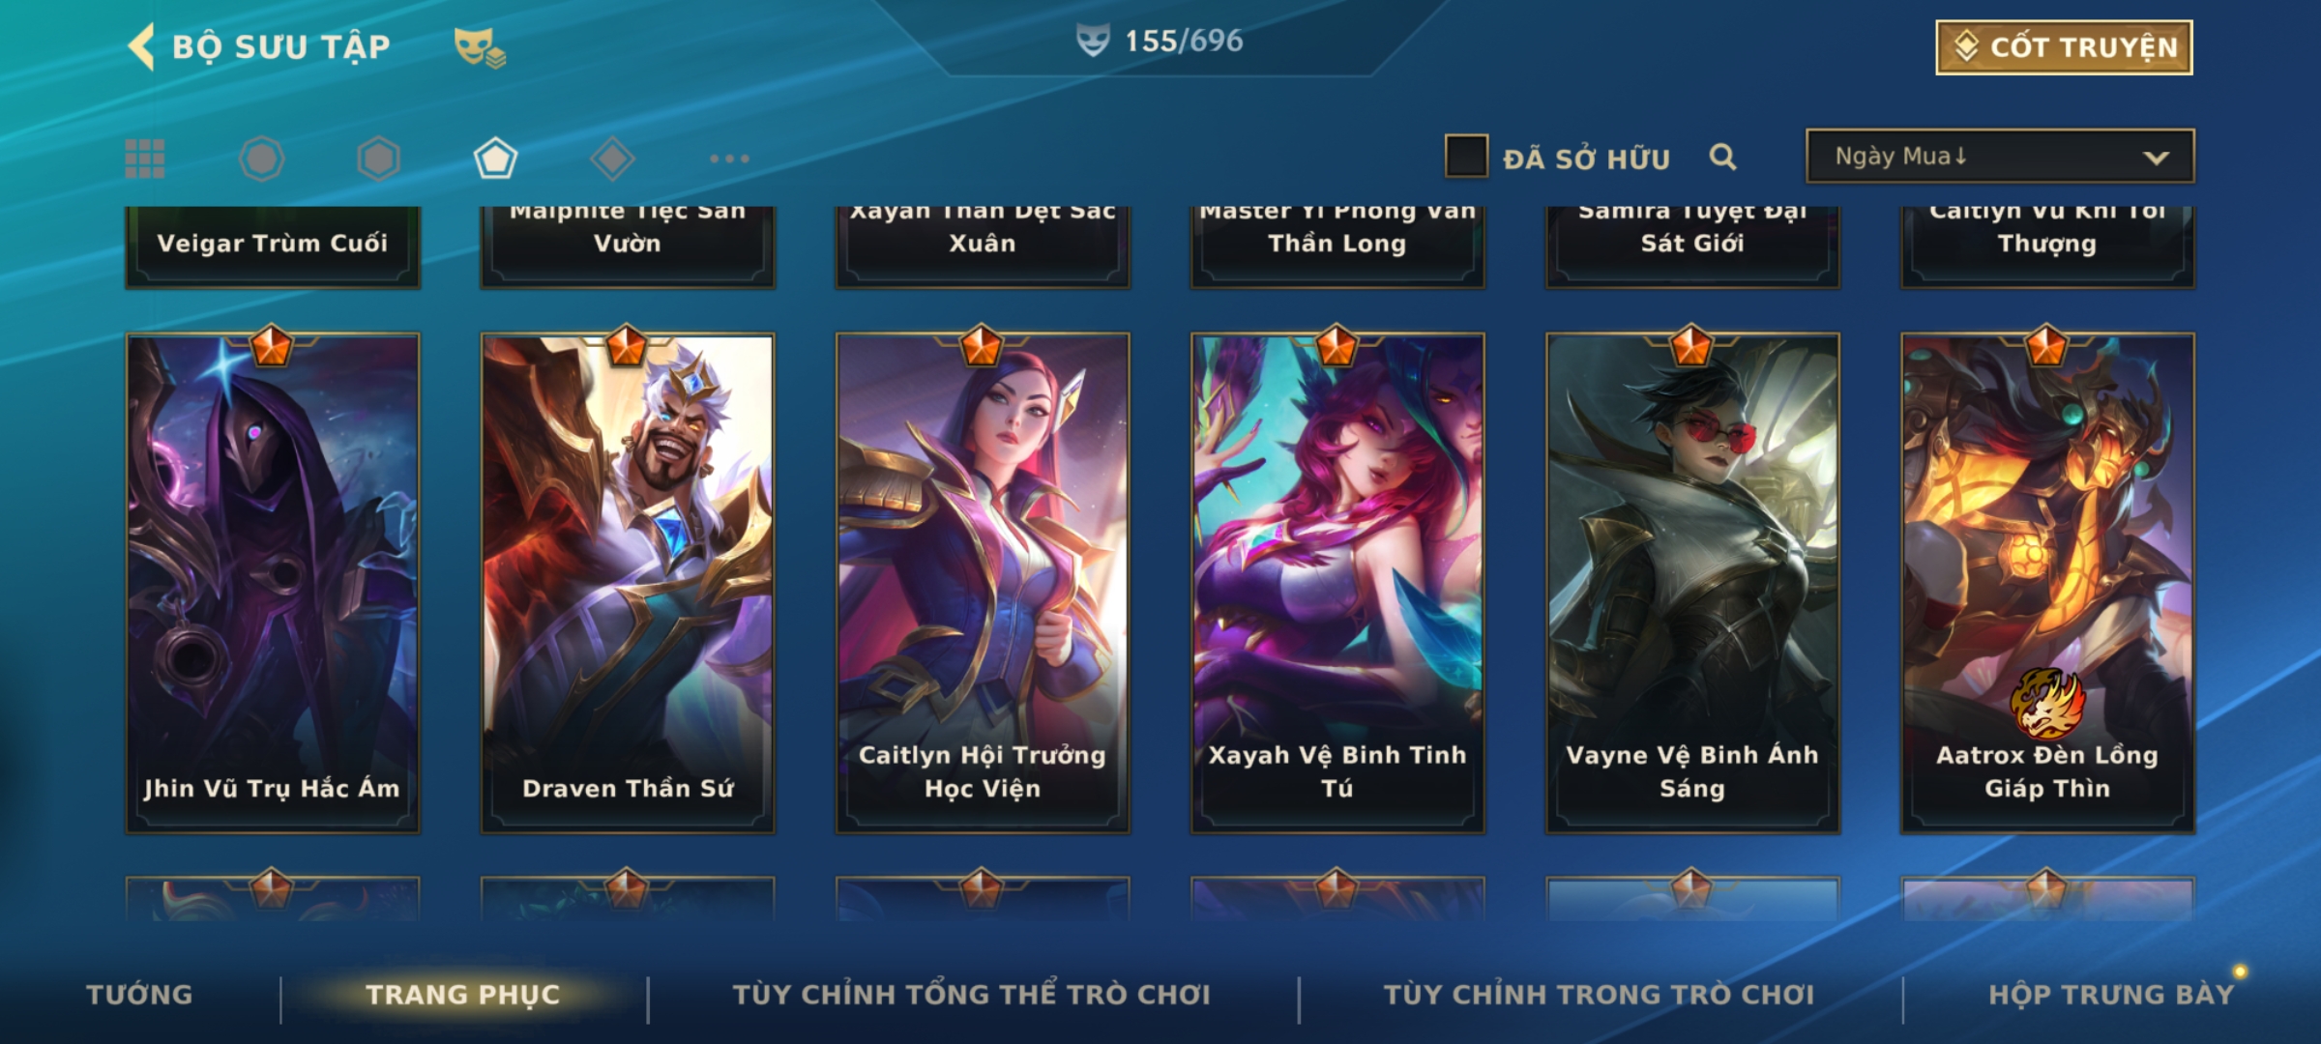2321x1044 pixels.
Task: Select the Draven Thần Sứ skin card
Action: 628,583
